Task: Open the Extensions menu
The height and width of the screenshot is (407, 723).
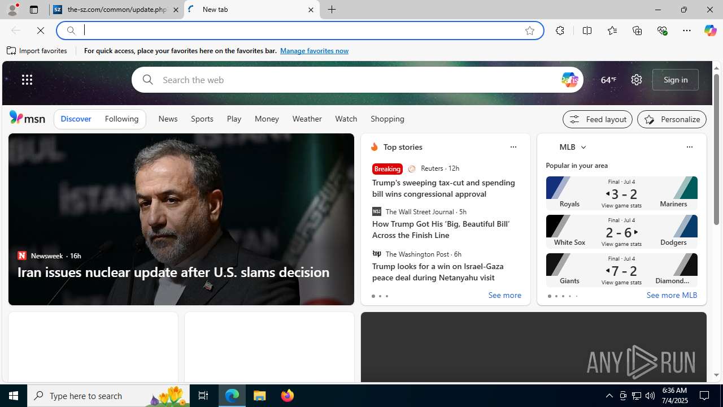Action: (560, 31)
